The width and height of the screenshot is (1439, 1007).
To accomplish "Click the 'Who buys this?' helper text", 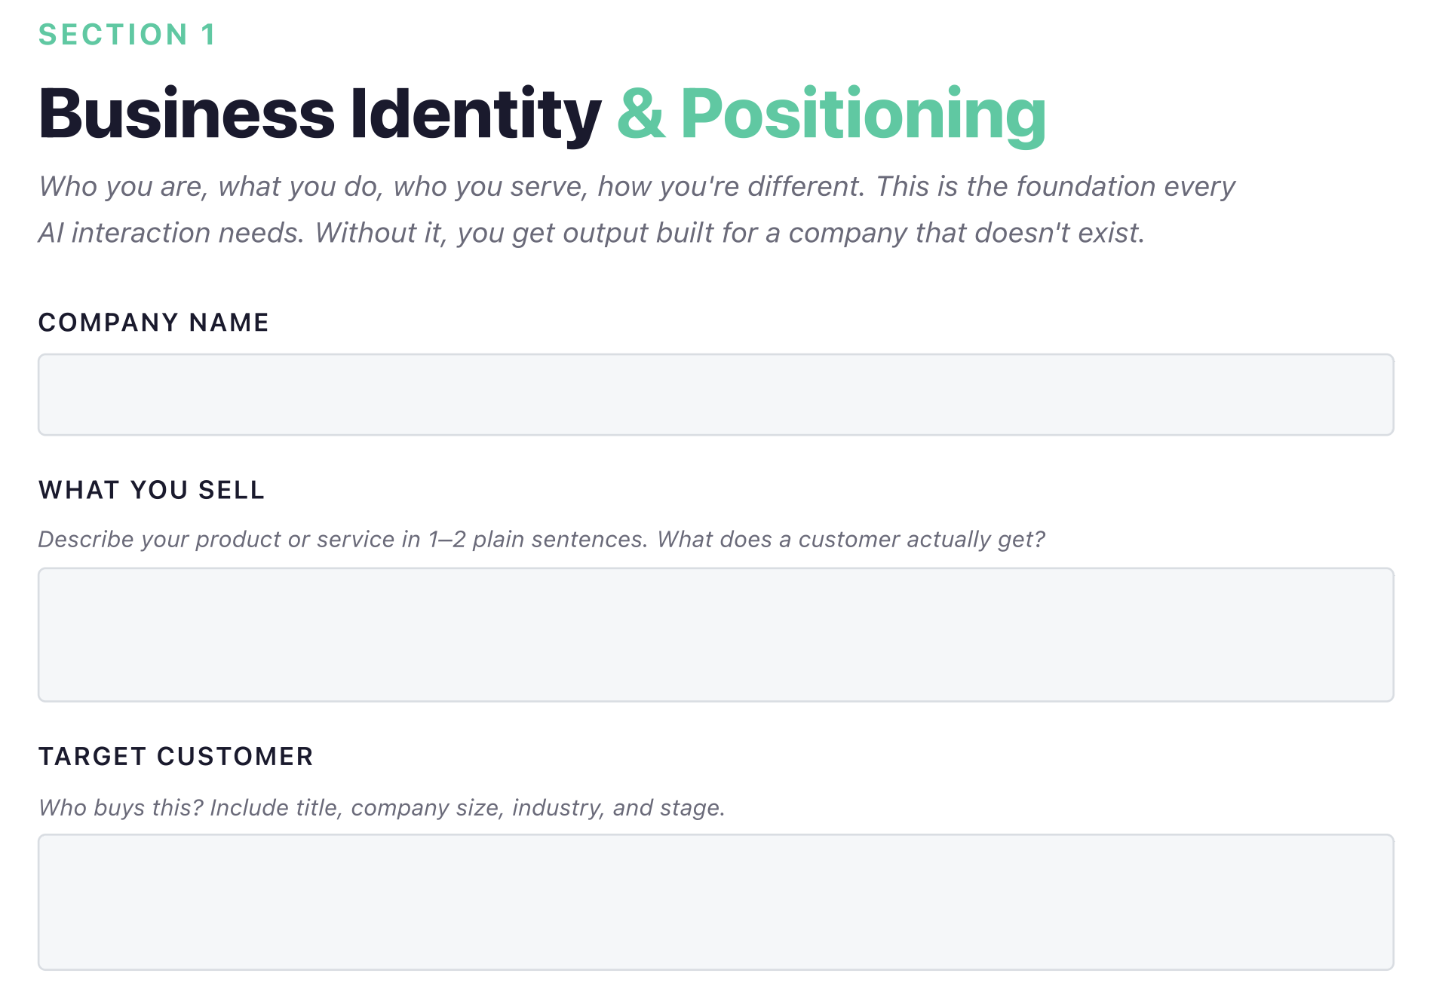I will [x=121, y=808].
